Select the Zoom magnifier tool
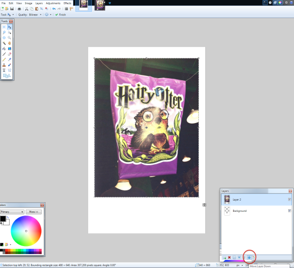This screenshot has height=268, width=294. [10, 38]
